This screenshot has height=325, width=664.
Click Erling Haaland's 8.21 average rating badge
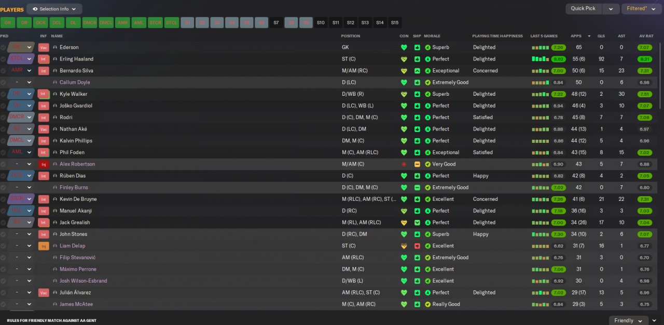coord(644,59)
